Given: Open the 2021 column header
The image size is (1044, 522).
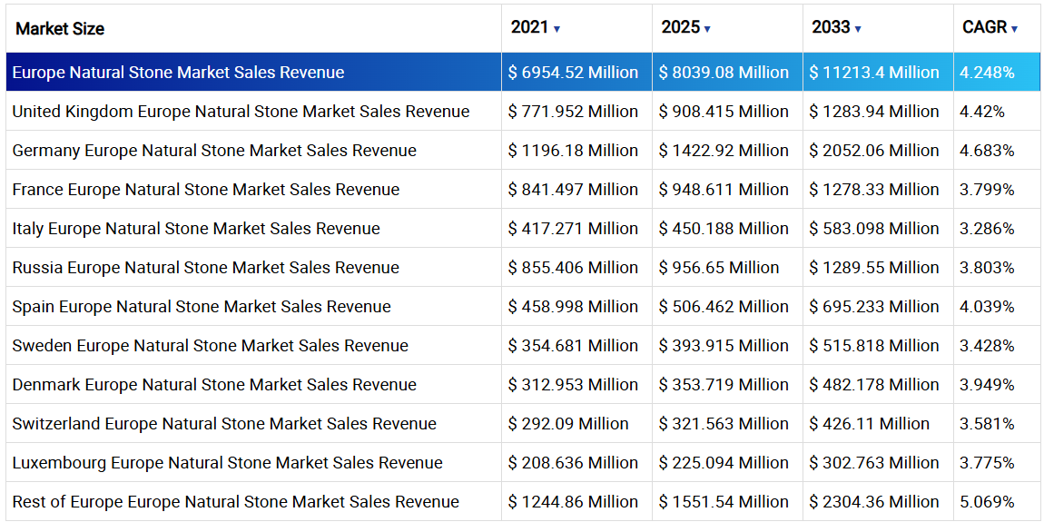Looking at the screenshot, I should pyautogui.click(x=530, y=28).
